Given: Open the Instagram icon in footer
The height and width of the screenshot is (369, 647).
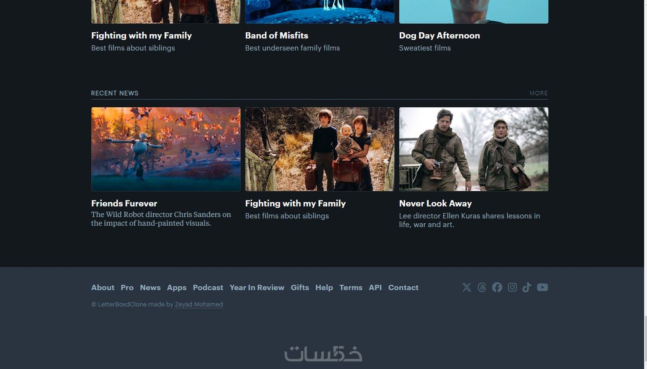Looking at the screenshot, I should click(512, 287).
